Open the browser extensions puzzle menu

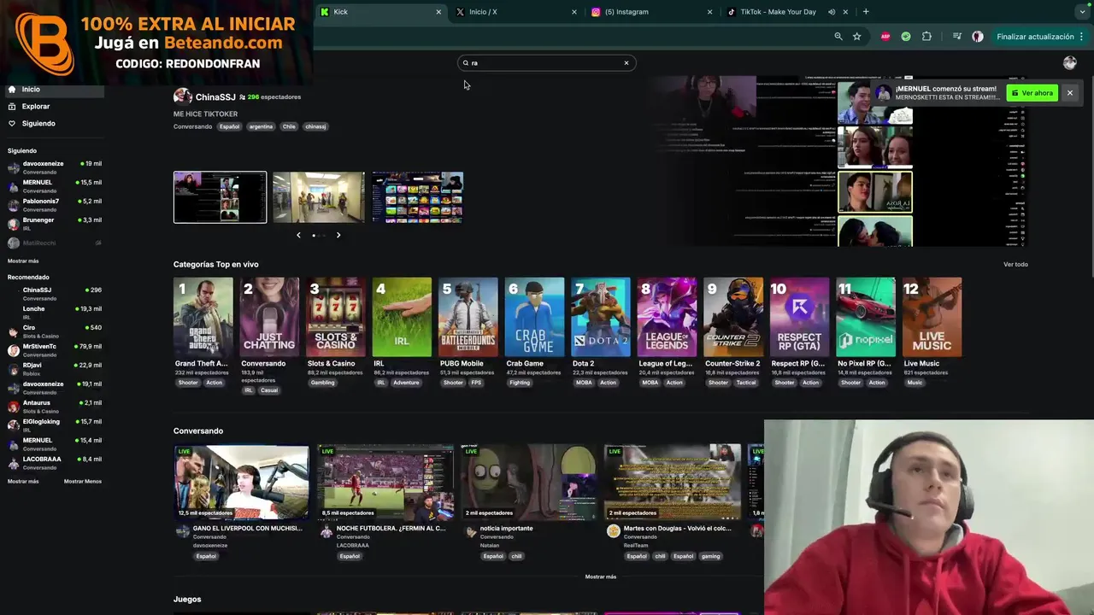pos(926,37)
